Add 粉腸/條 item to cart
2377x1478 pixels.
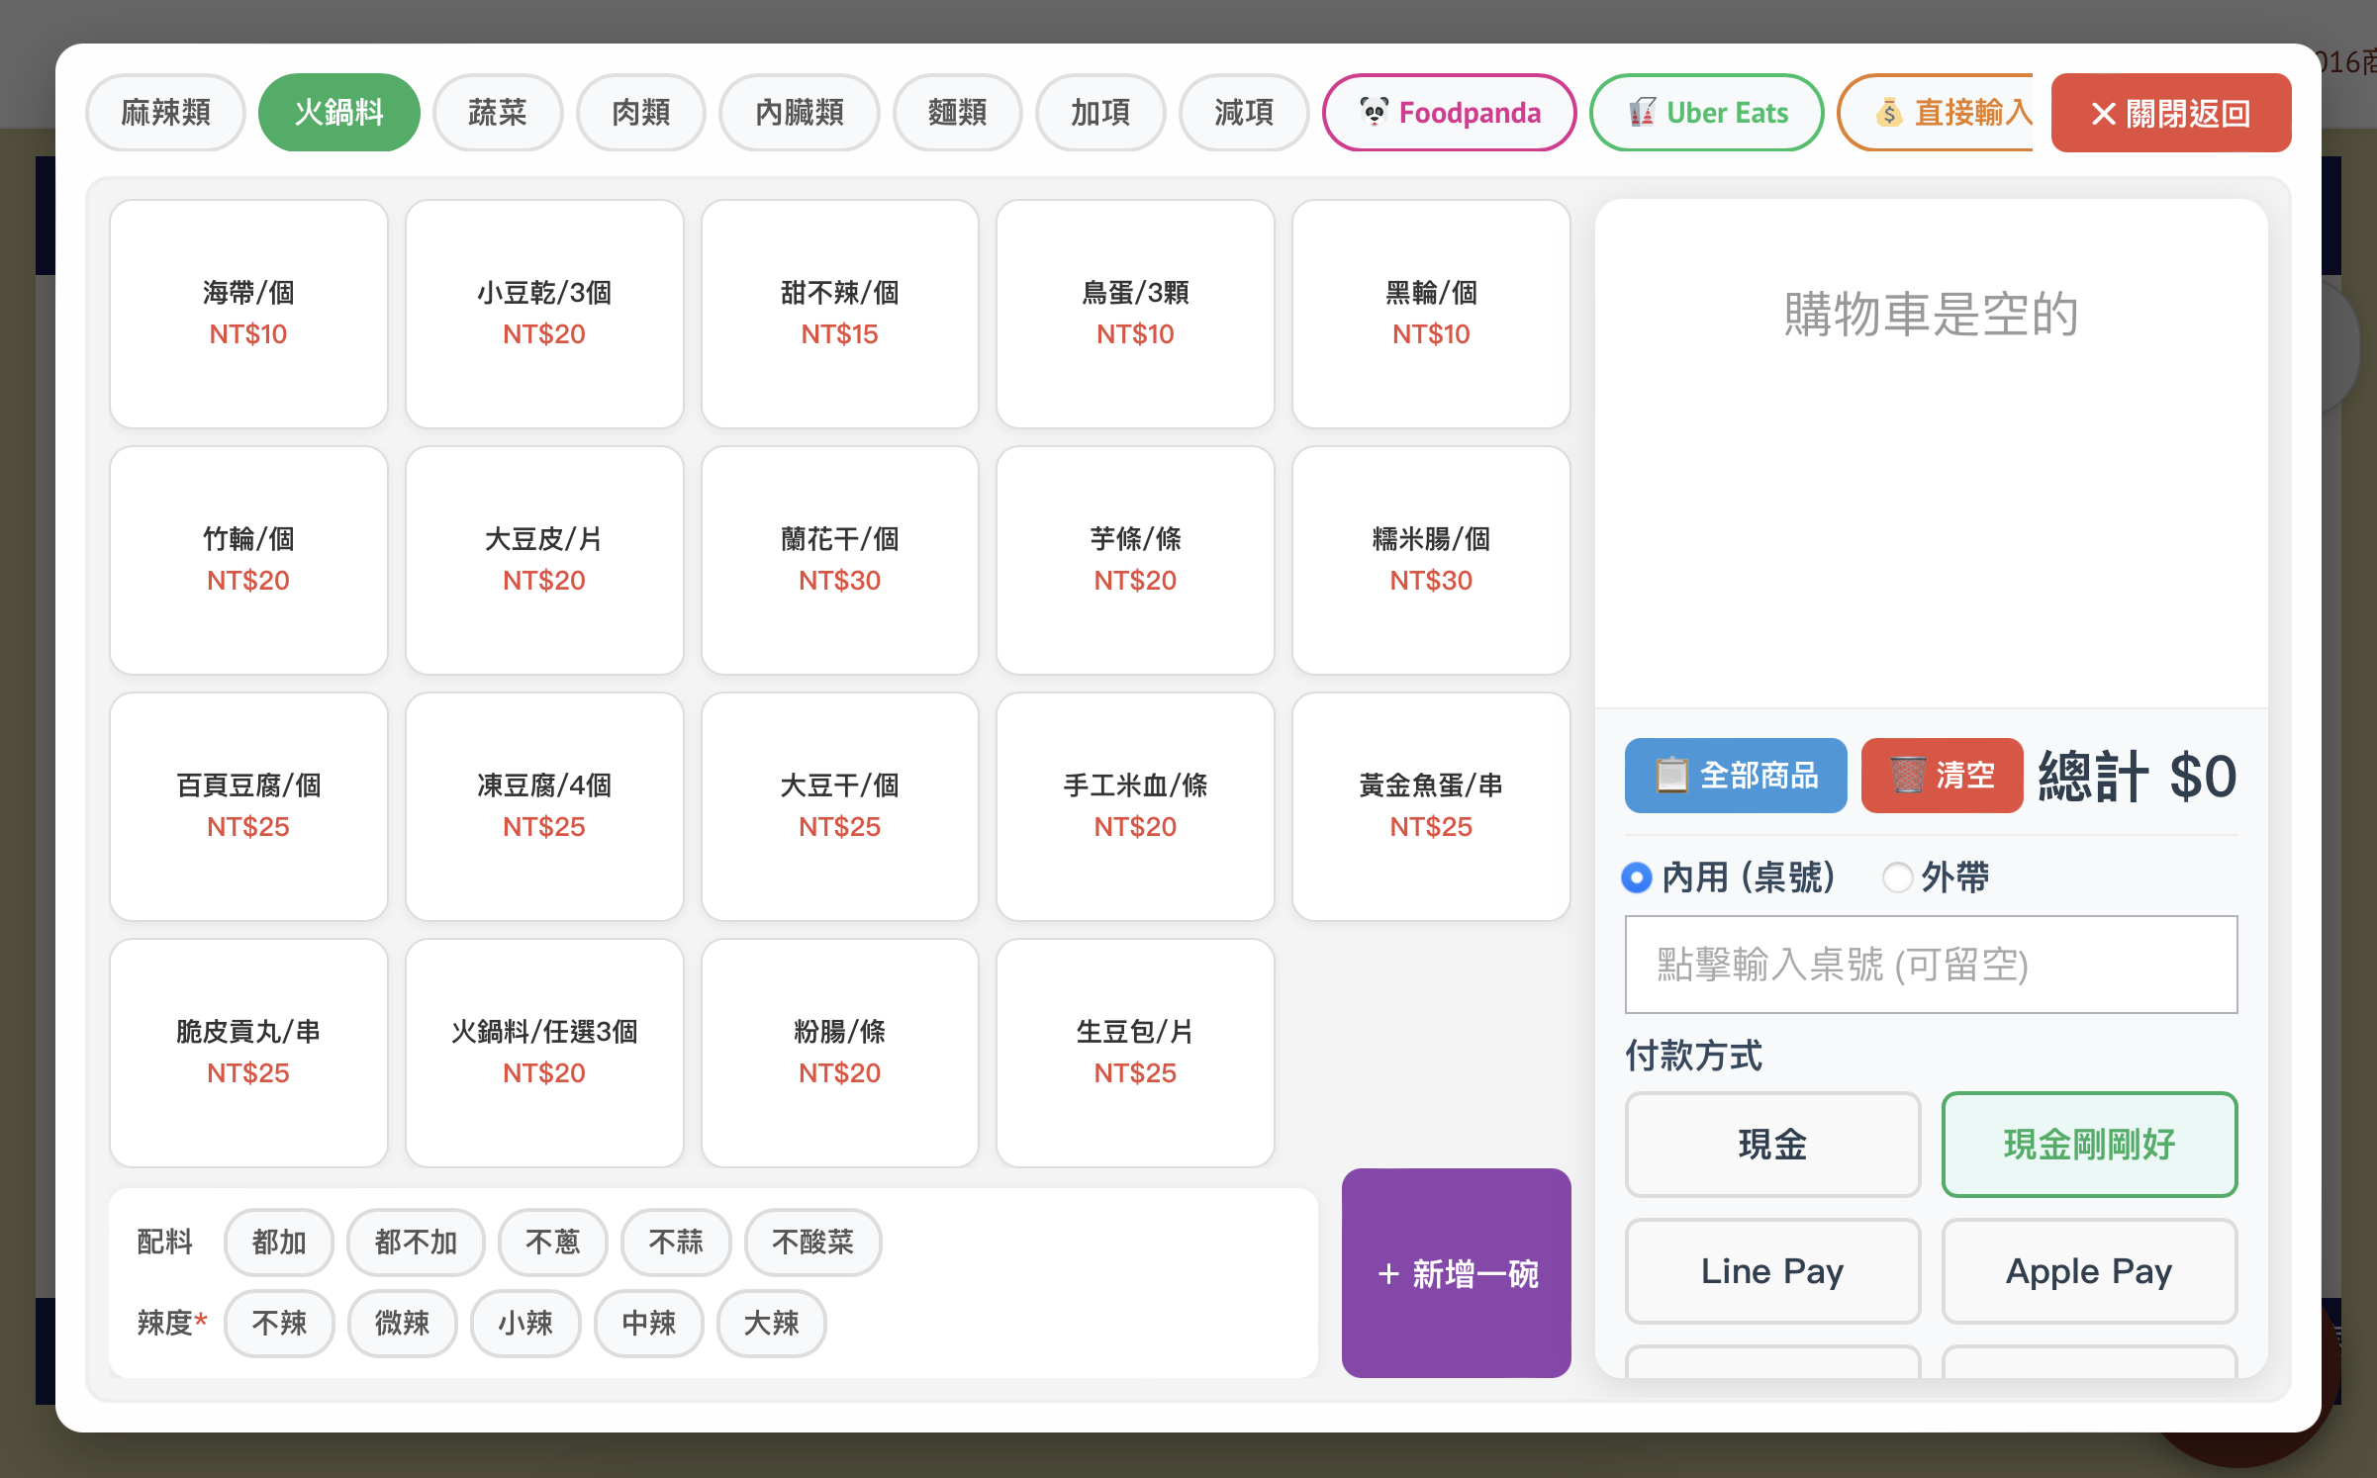coord(840,1053)
